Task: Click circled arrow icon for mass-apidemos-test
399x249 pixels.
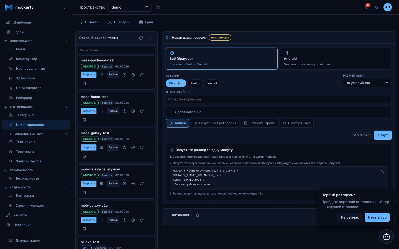Action: point(133,75)
